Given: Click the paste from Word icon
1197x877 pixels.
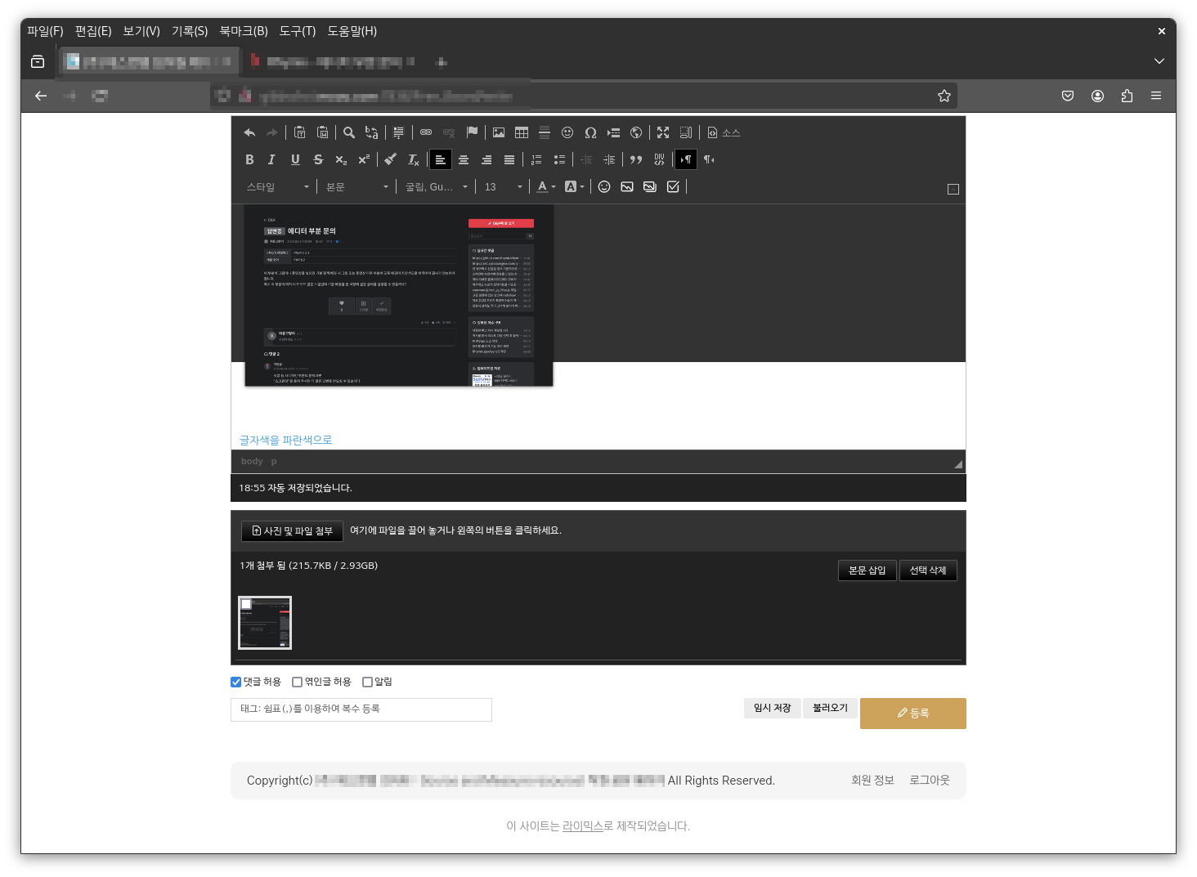Looking at the screenshot, I should [x=323, y=132].
